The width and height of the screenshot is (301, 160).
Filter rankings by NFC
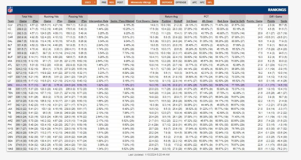click(x=202, y=2)
